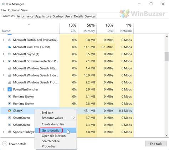Screen dimensions: 169x150
Task: Choose Go to details menu entry
Action: pos(56,130)
